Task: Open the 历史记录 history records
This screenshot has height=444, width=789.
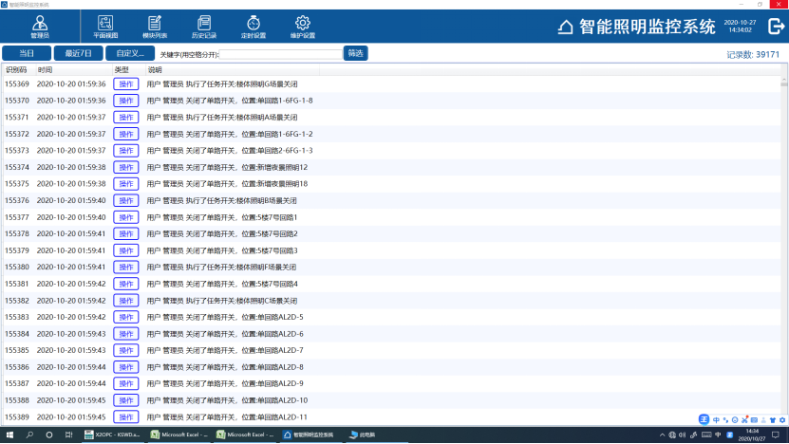Action: (204, 26)
